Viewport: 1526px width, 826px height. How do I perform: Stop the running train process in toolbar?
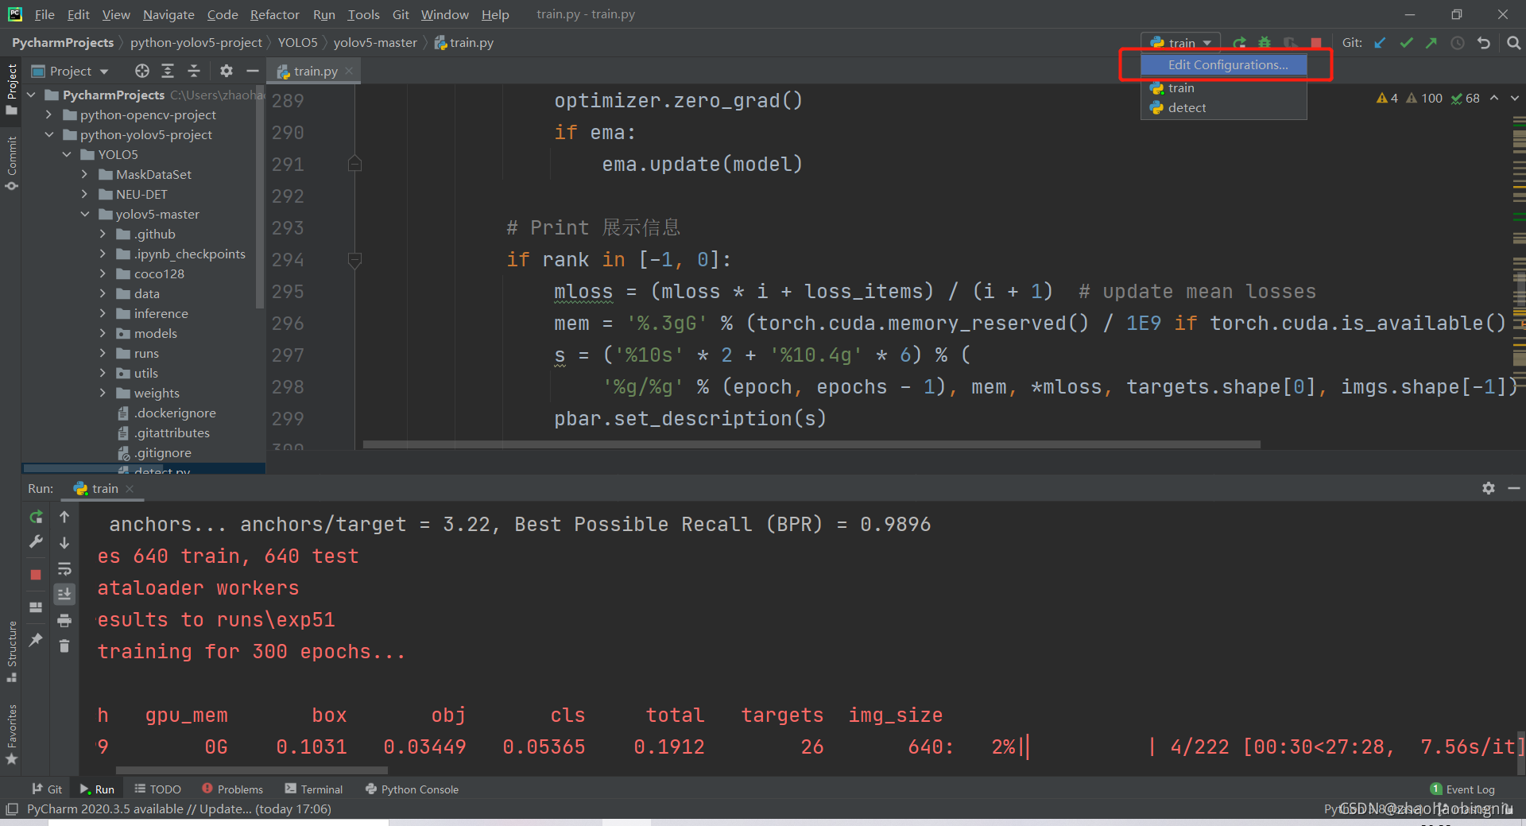[1316, 43]
